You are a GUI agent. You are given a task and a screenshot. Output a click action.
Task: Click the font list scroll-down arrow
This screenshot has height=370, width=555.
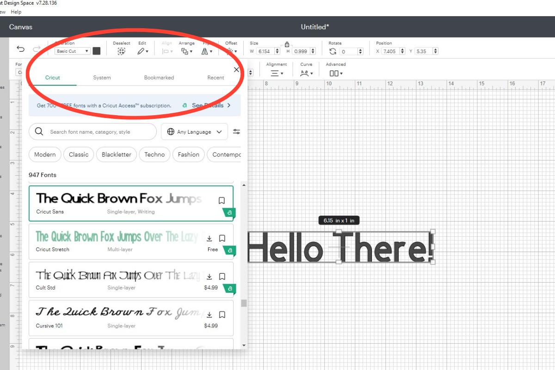click(x=244, y=345)
